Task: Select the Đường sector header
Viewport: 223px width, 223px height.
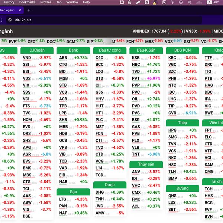Action: [182, 188]
